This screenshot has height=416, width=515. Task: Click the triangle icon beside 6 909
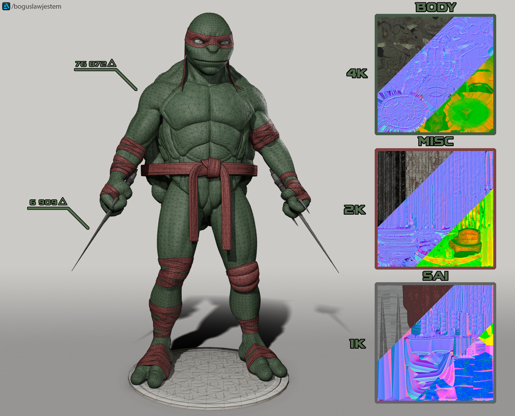tap(62, 201)
